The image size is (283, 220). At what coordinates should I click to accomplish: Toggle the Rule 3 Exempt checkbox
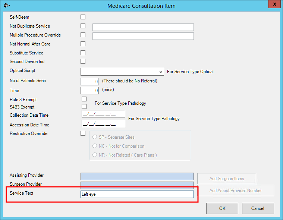(84, 99)
